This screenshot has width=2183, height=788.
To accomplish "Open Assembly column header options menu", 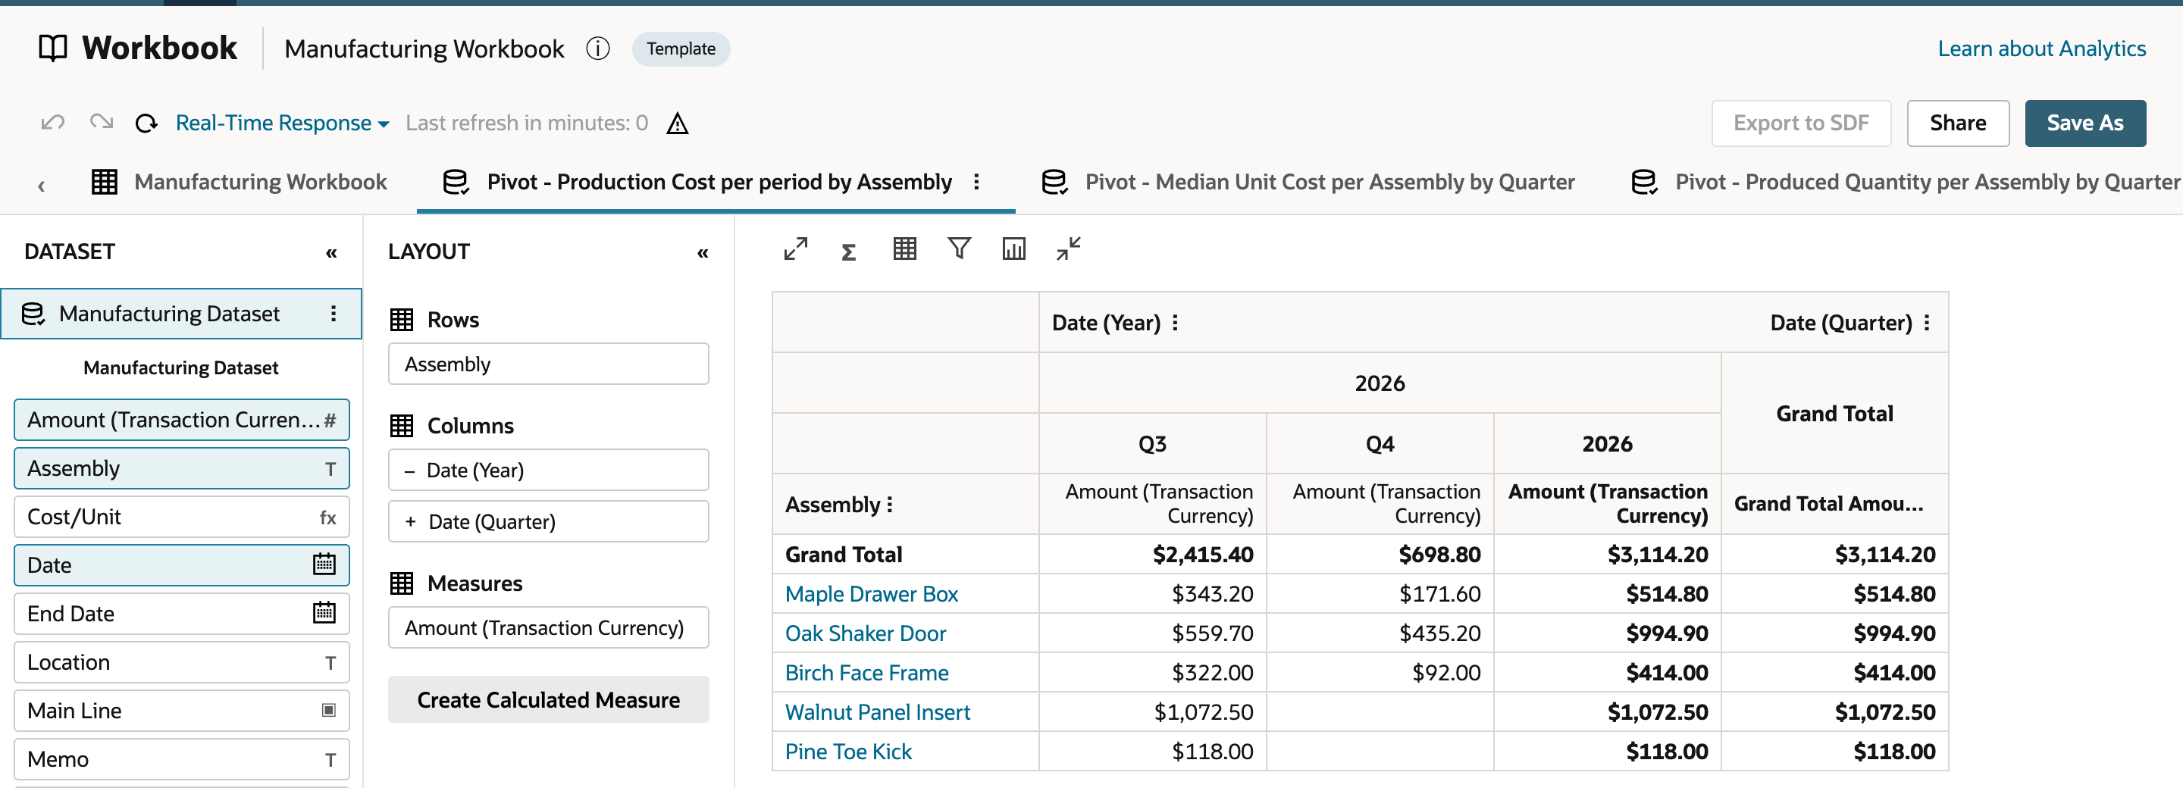I will [x=890, y=505].
